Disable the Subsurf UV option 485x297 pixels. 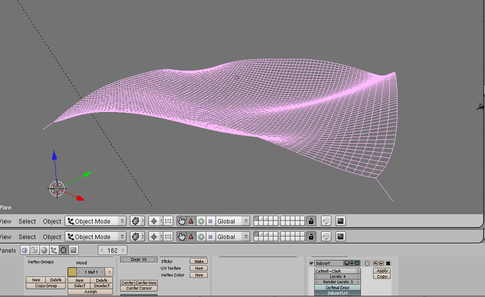pos(338,293)
